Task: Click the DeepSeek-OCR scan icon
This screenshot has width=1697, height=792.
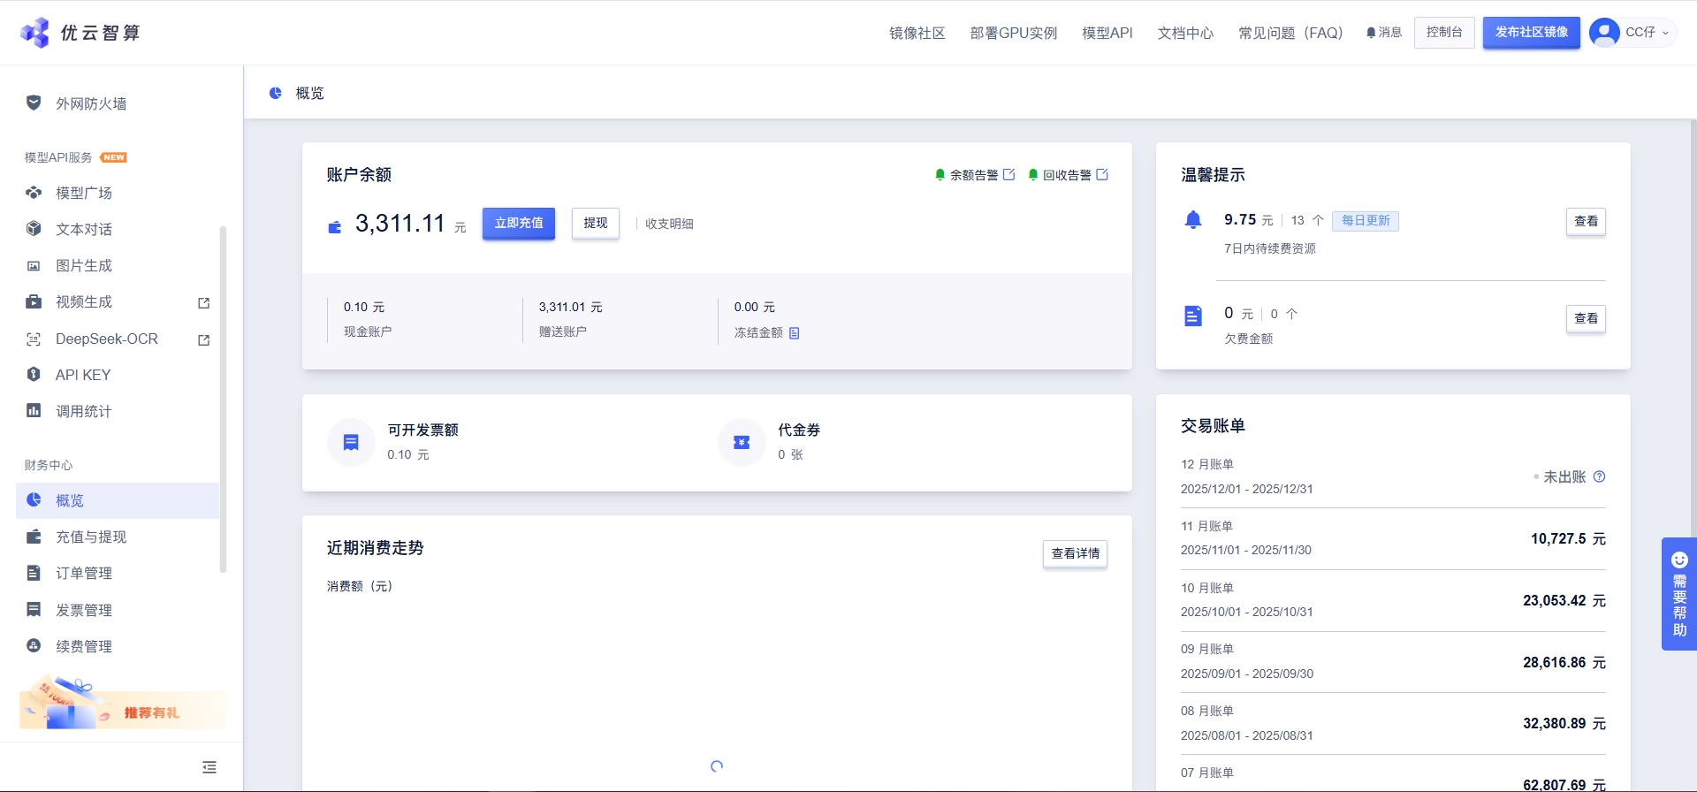Action: (34, 339)
